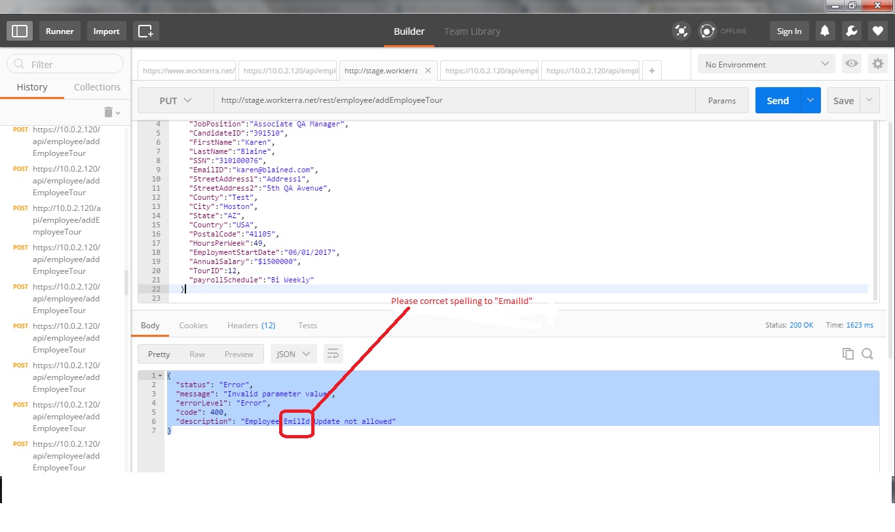Open the notifications bell icon
Image resolution: width=895 pixels, height=532 pixels.
pos(825,31)
